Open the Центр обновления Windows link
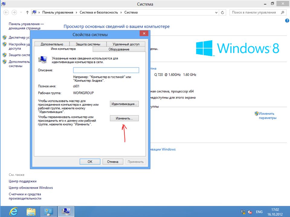The height and width of the screenshot is (217, 290). (x=31, y=188)
